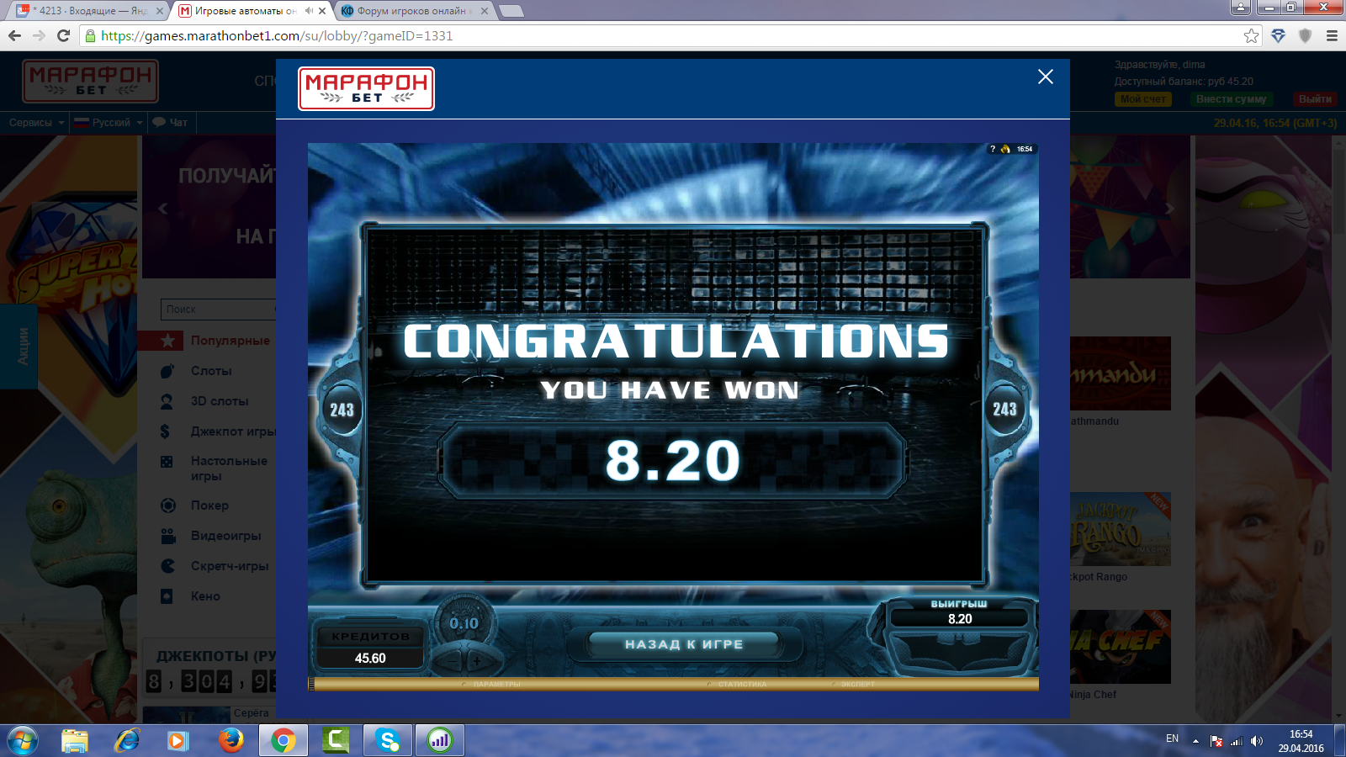1346x757 pixels.
Task: Click the browser back arrow
Action: (14, 35)
